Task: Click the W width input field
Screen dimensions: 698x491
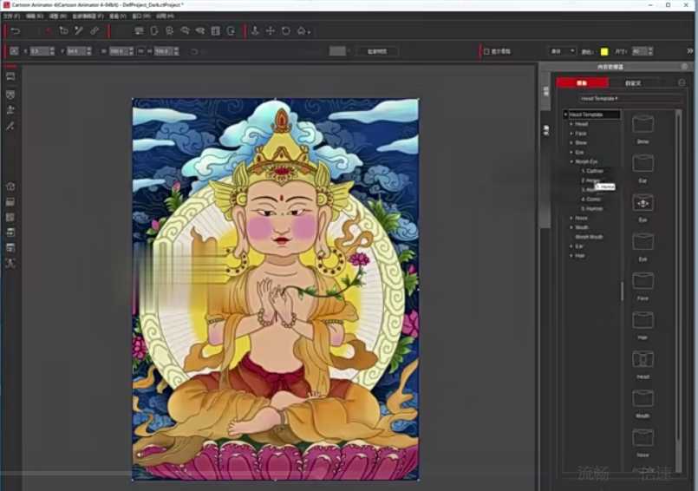Action: 121,51
